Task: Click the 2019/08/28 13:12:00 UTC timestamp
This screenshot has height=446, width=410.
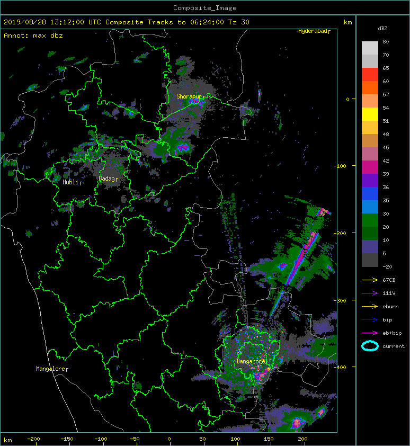Action: point(52,22)
